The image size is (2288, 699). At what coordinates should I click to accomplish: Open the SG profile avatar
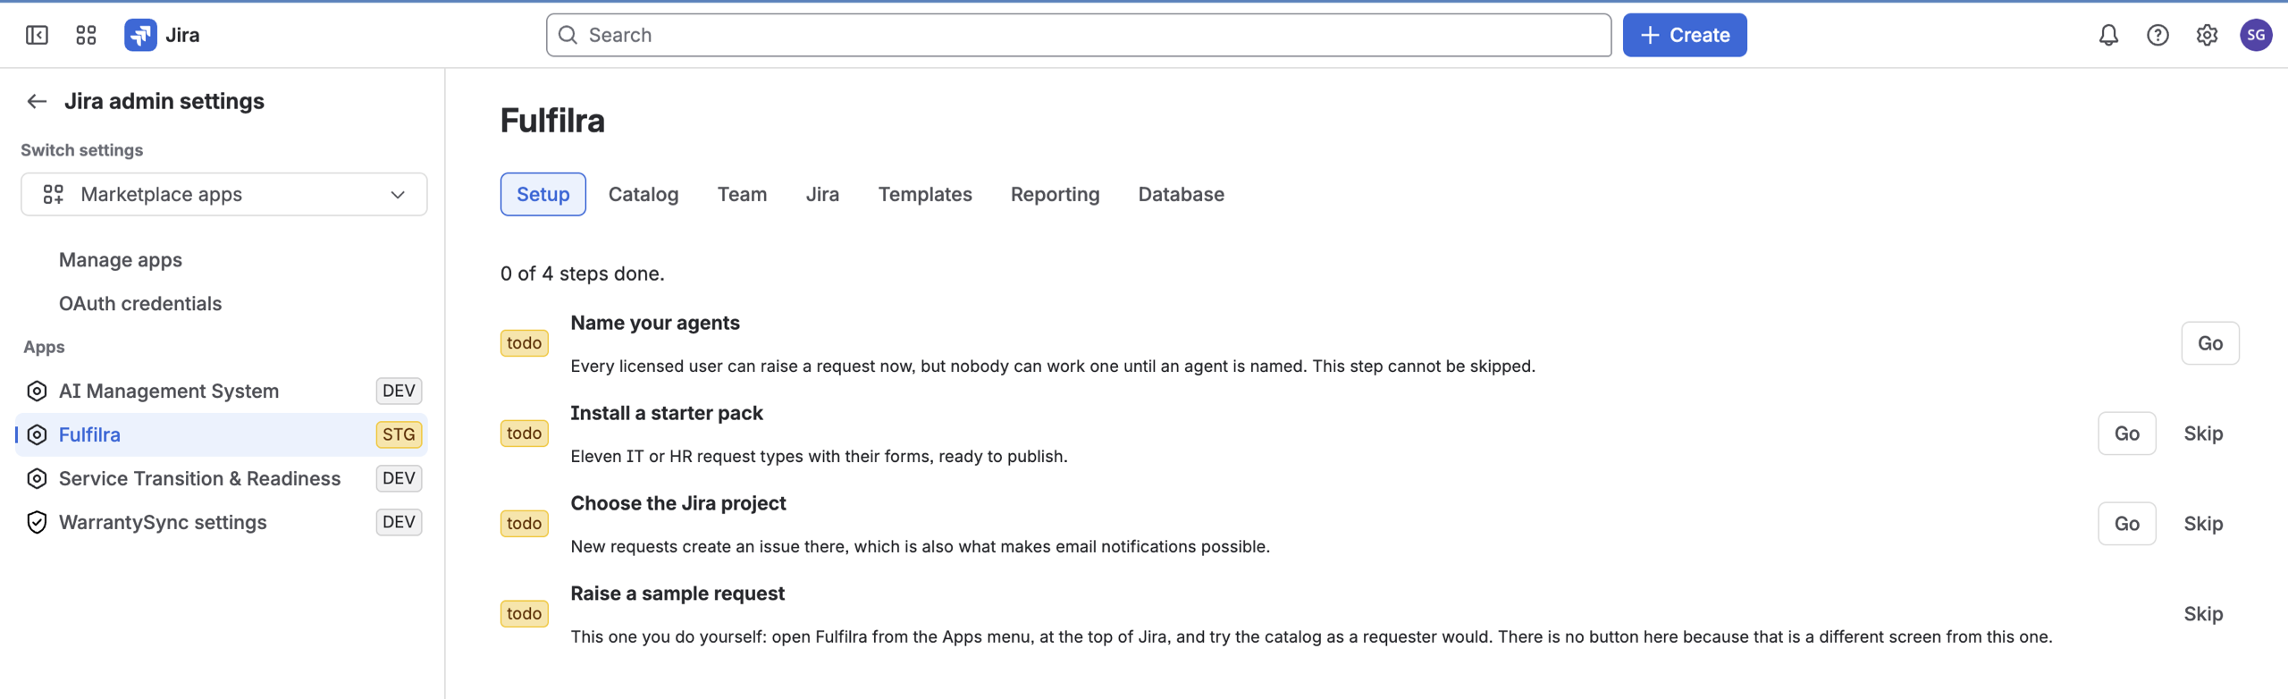point(2256,35)
